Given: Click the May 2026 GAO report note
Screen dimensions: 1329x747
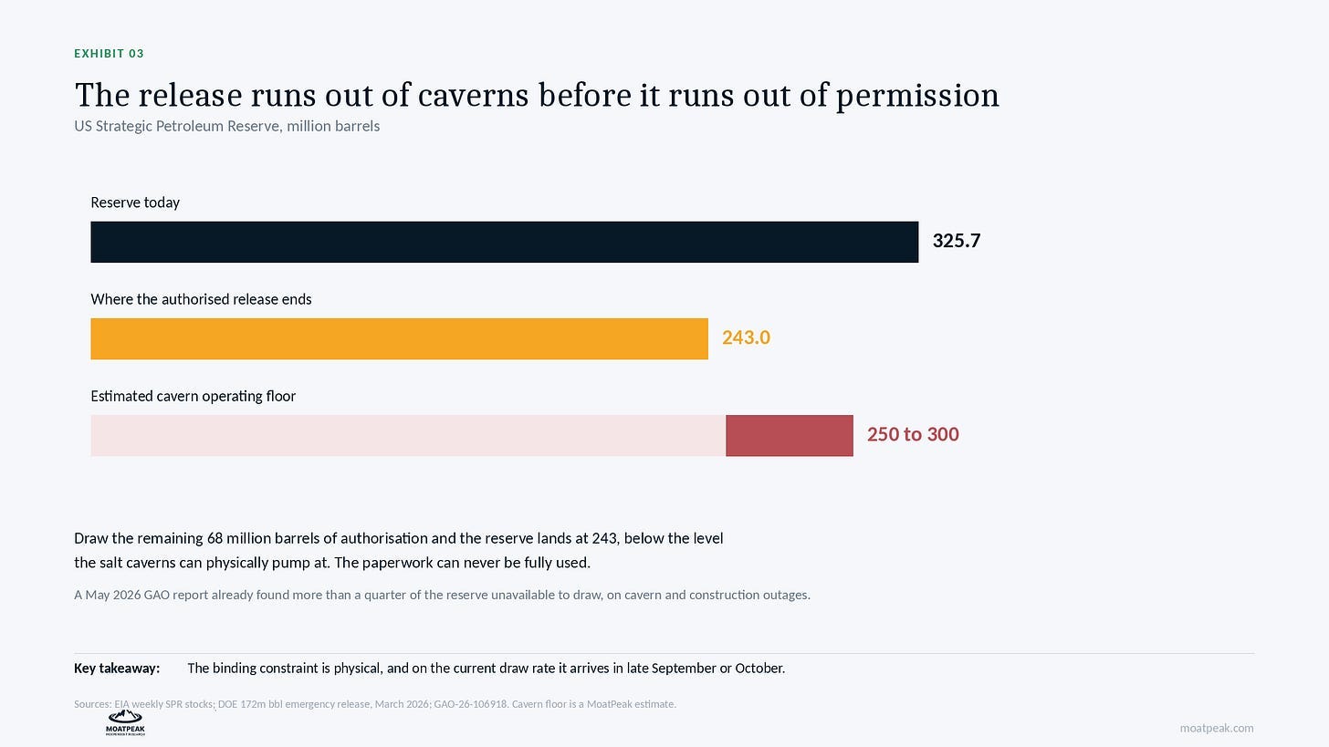Looking at the screenshot, I should pos(442,595).
